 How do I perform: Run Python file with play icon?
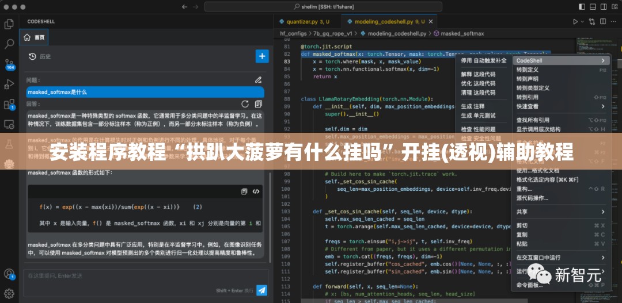pos(575,22)
